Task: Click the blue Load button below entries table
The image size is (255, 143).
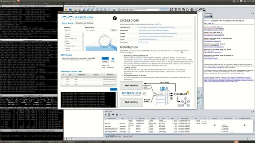Action: [x=114, y=89]
